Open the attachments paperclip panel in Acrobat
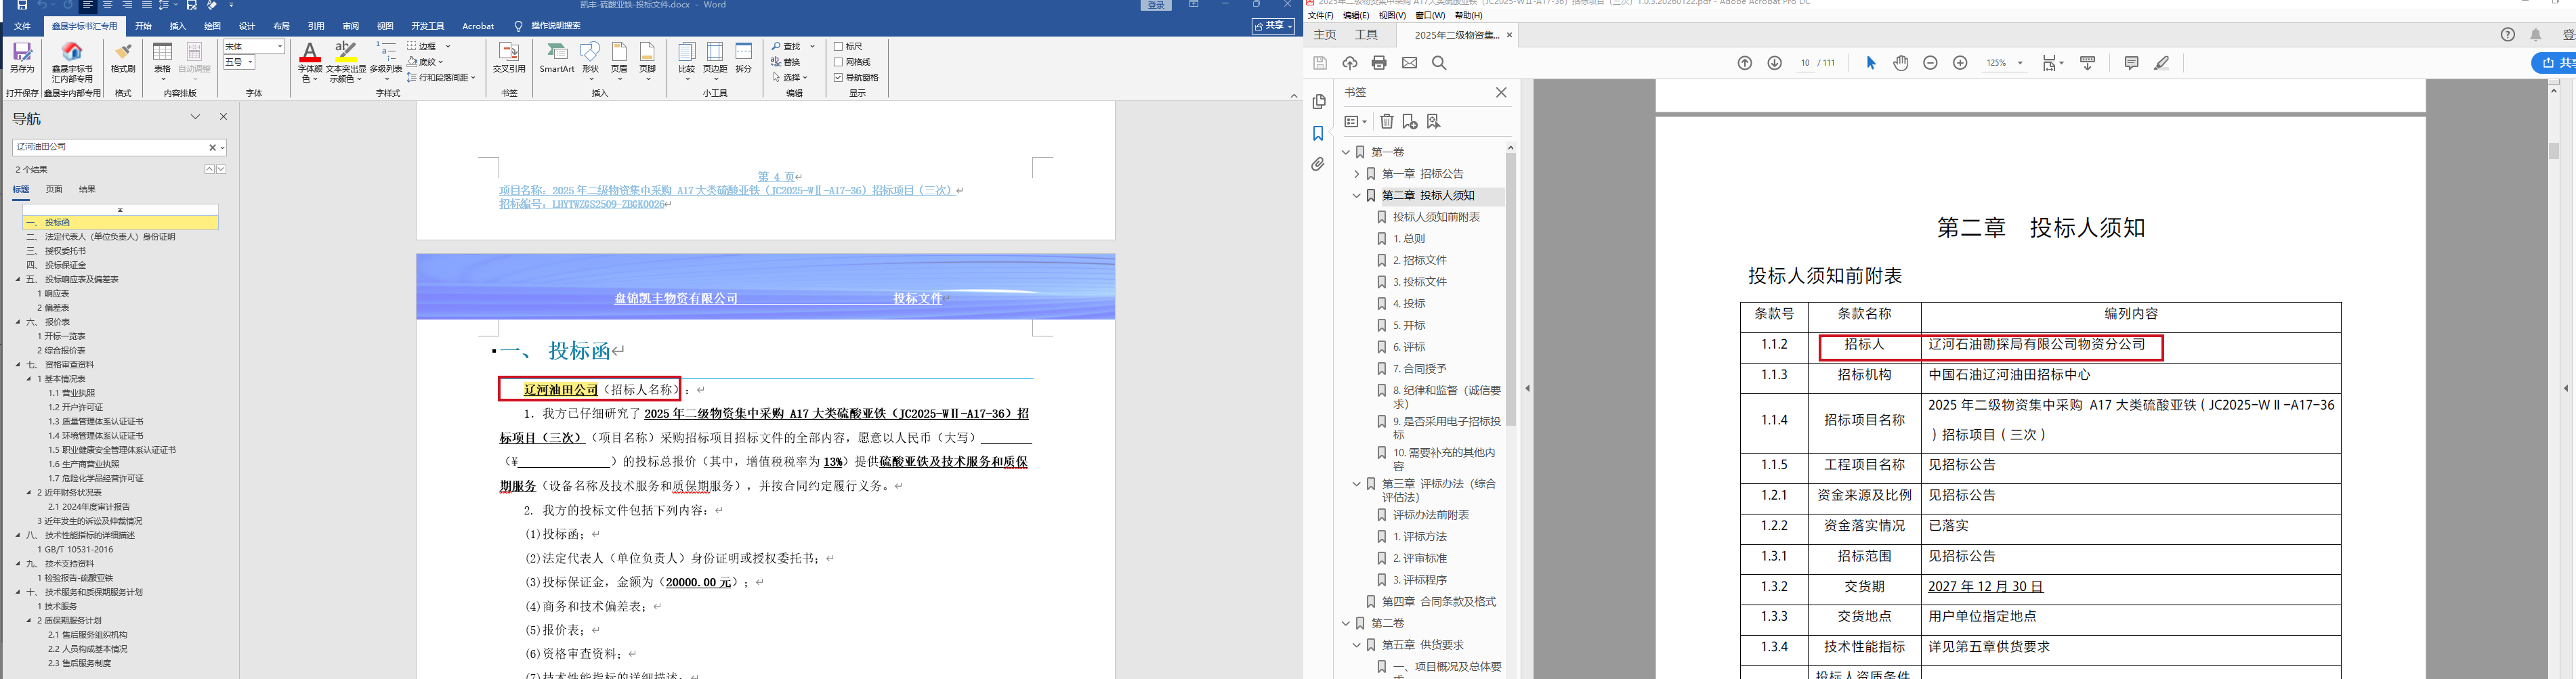The width and height of the screenshot is (2576, 679). pos(1319,164)
